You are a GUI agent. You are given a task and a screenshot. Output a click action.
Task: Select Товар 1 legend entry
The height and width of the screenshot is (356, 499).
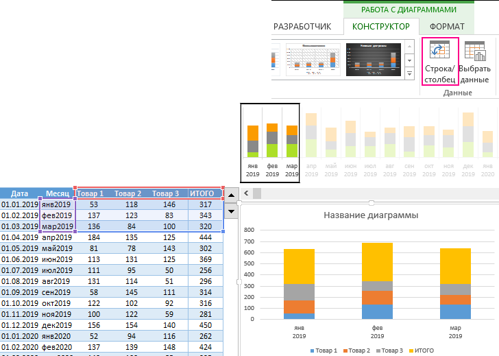click(x=326, y=351)
